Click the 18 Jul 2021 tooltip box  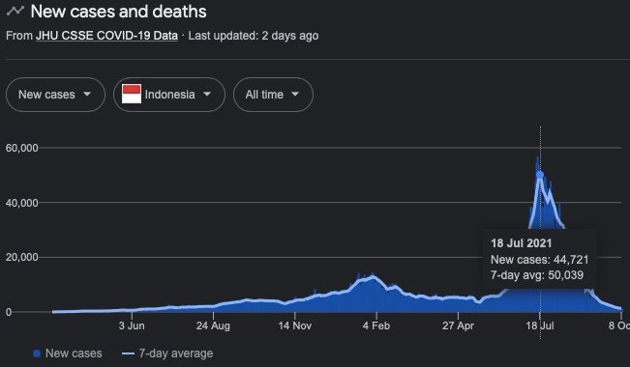(540, 259)
